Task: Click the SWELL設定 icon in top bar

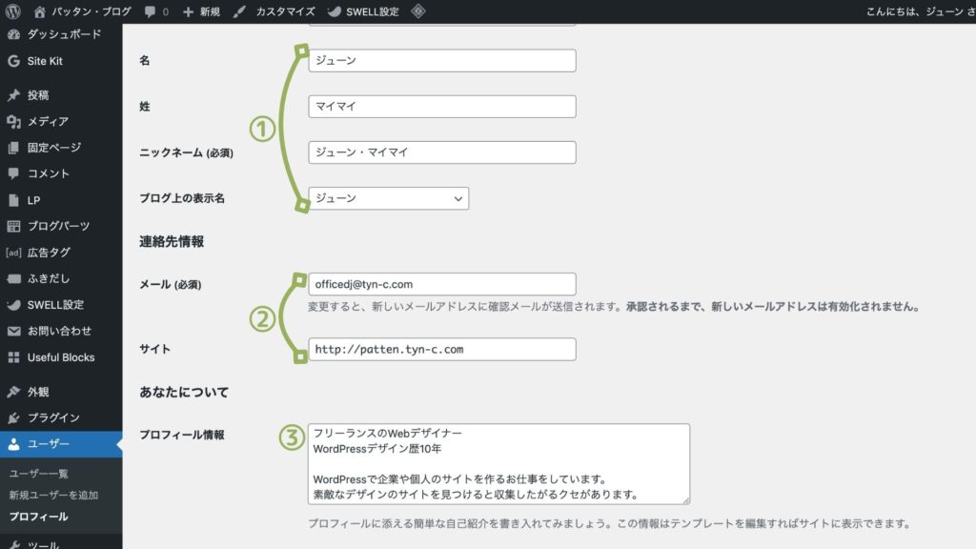Action: [x=335, y=12]
